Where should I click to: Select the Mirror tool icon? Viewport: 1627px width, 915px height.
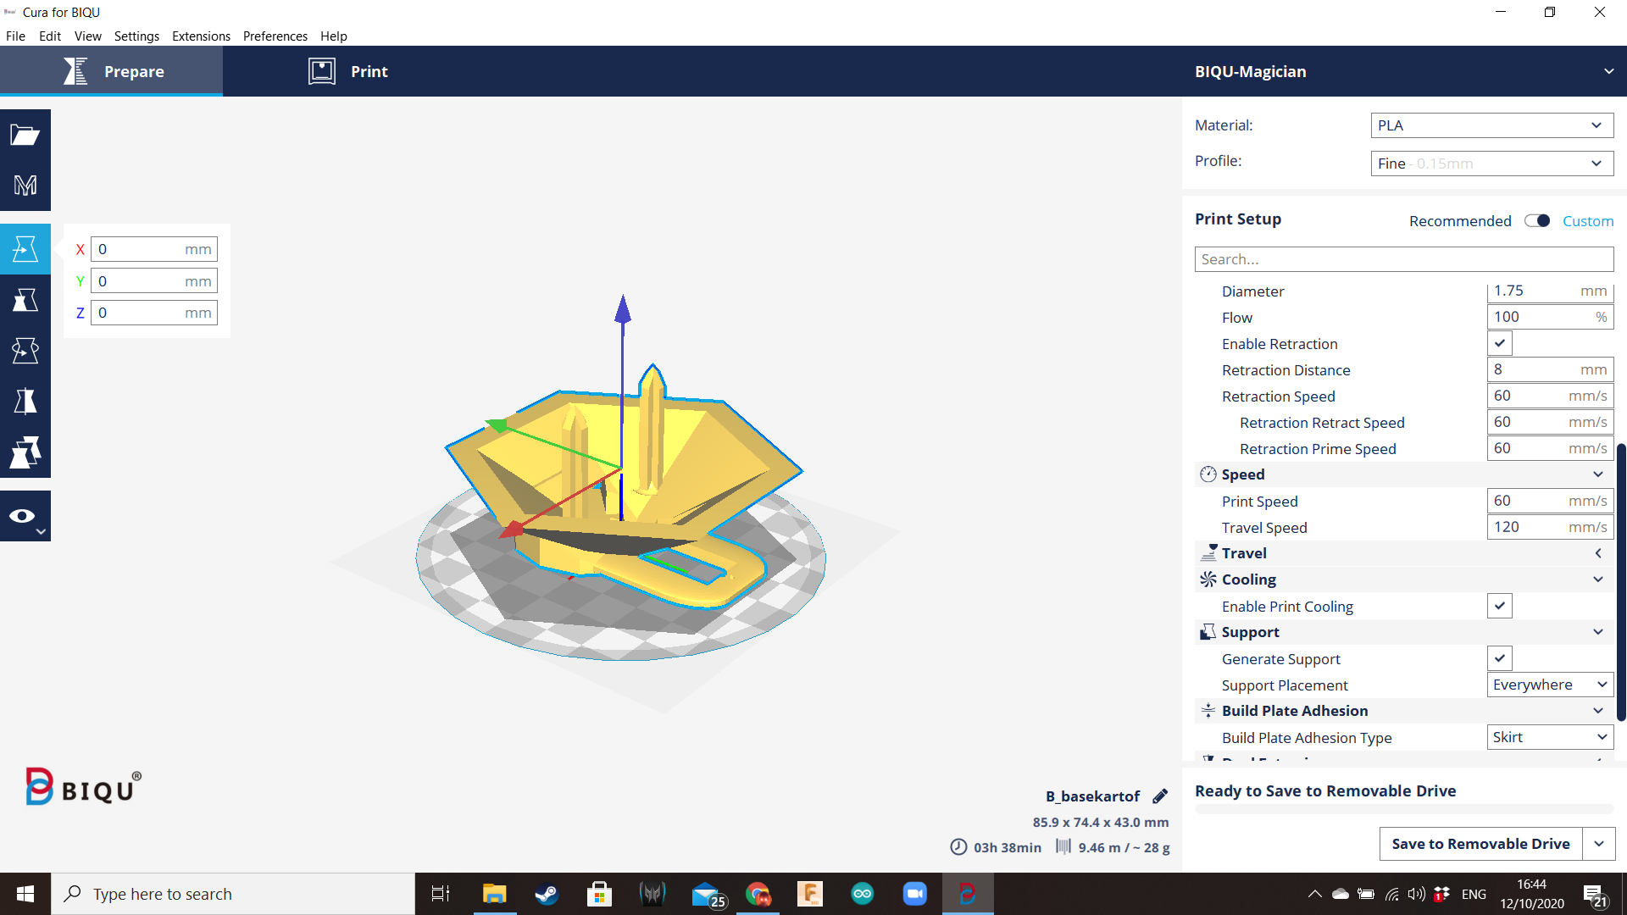pos(25,401)
